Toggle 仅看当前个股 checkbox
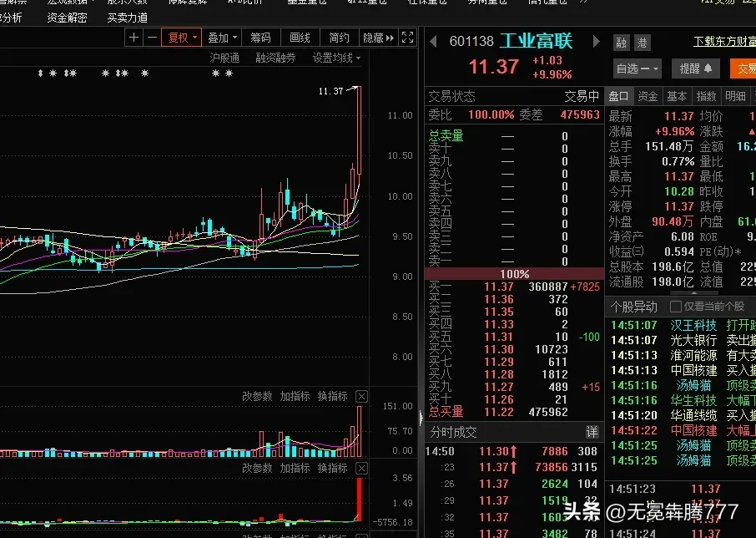This screenshot has width=756, height=538. [x=676, y=307]
